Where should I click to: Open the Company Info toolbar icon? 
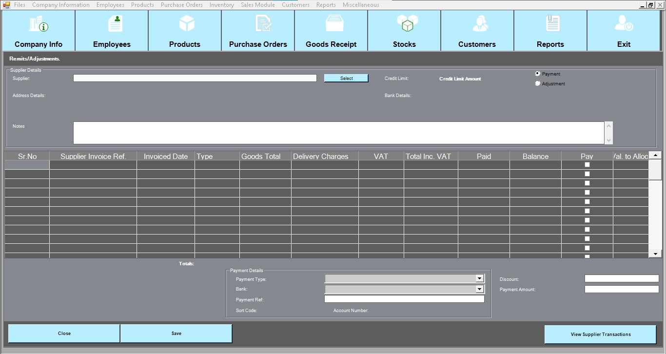[x=39, y=24]
